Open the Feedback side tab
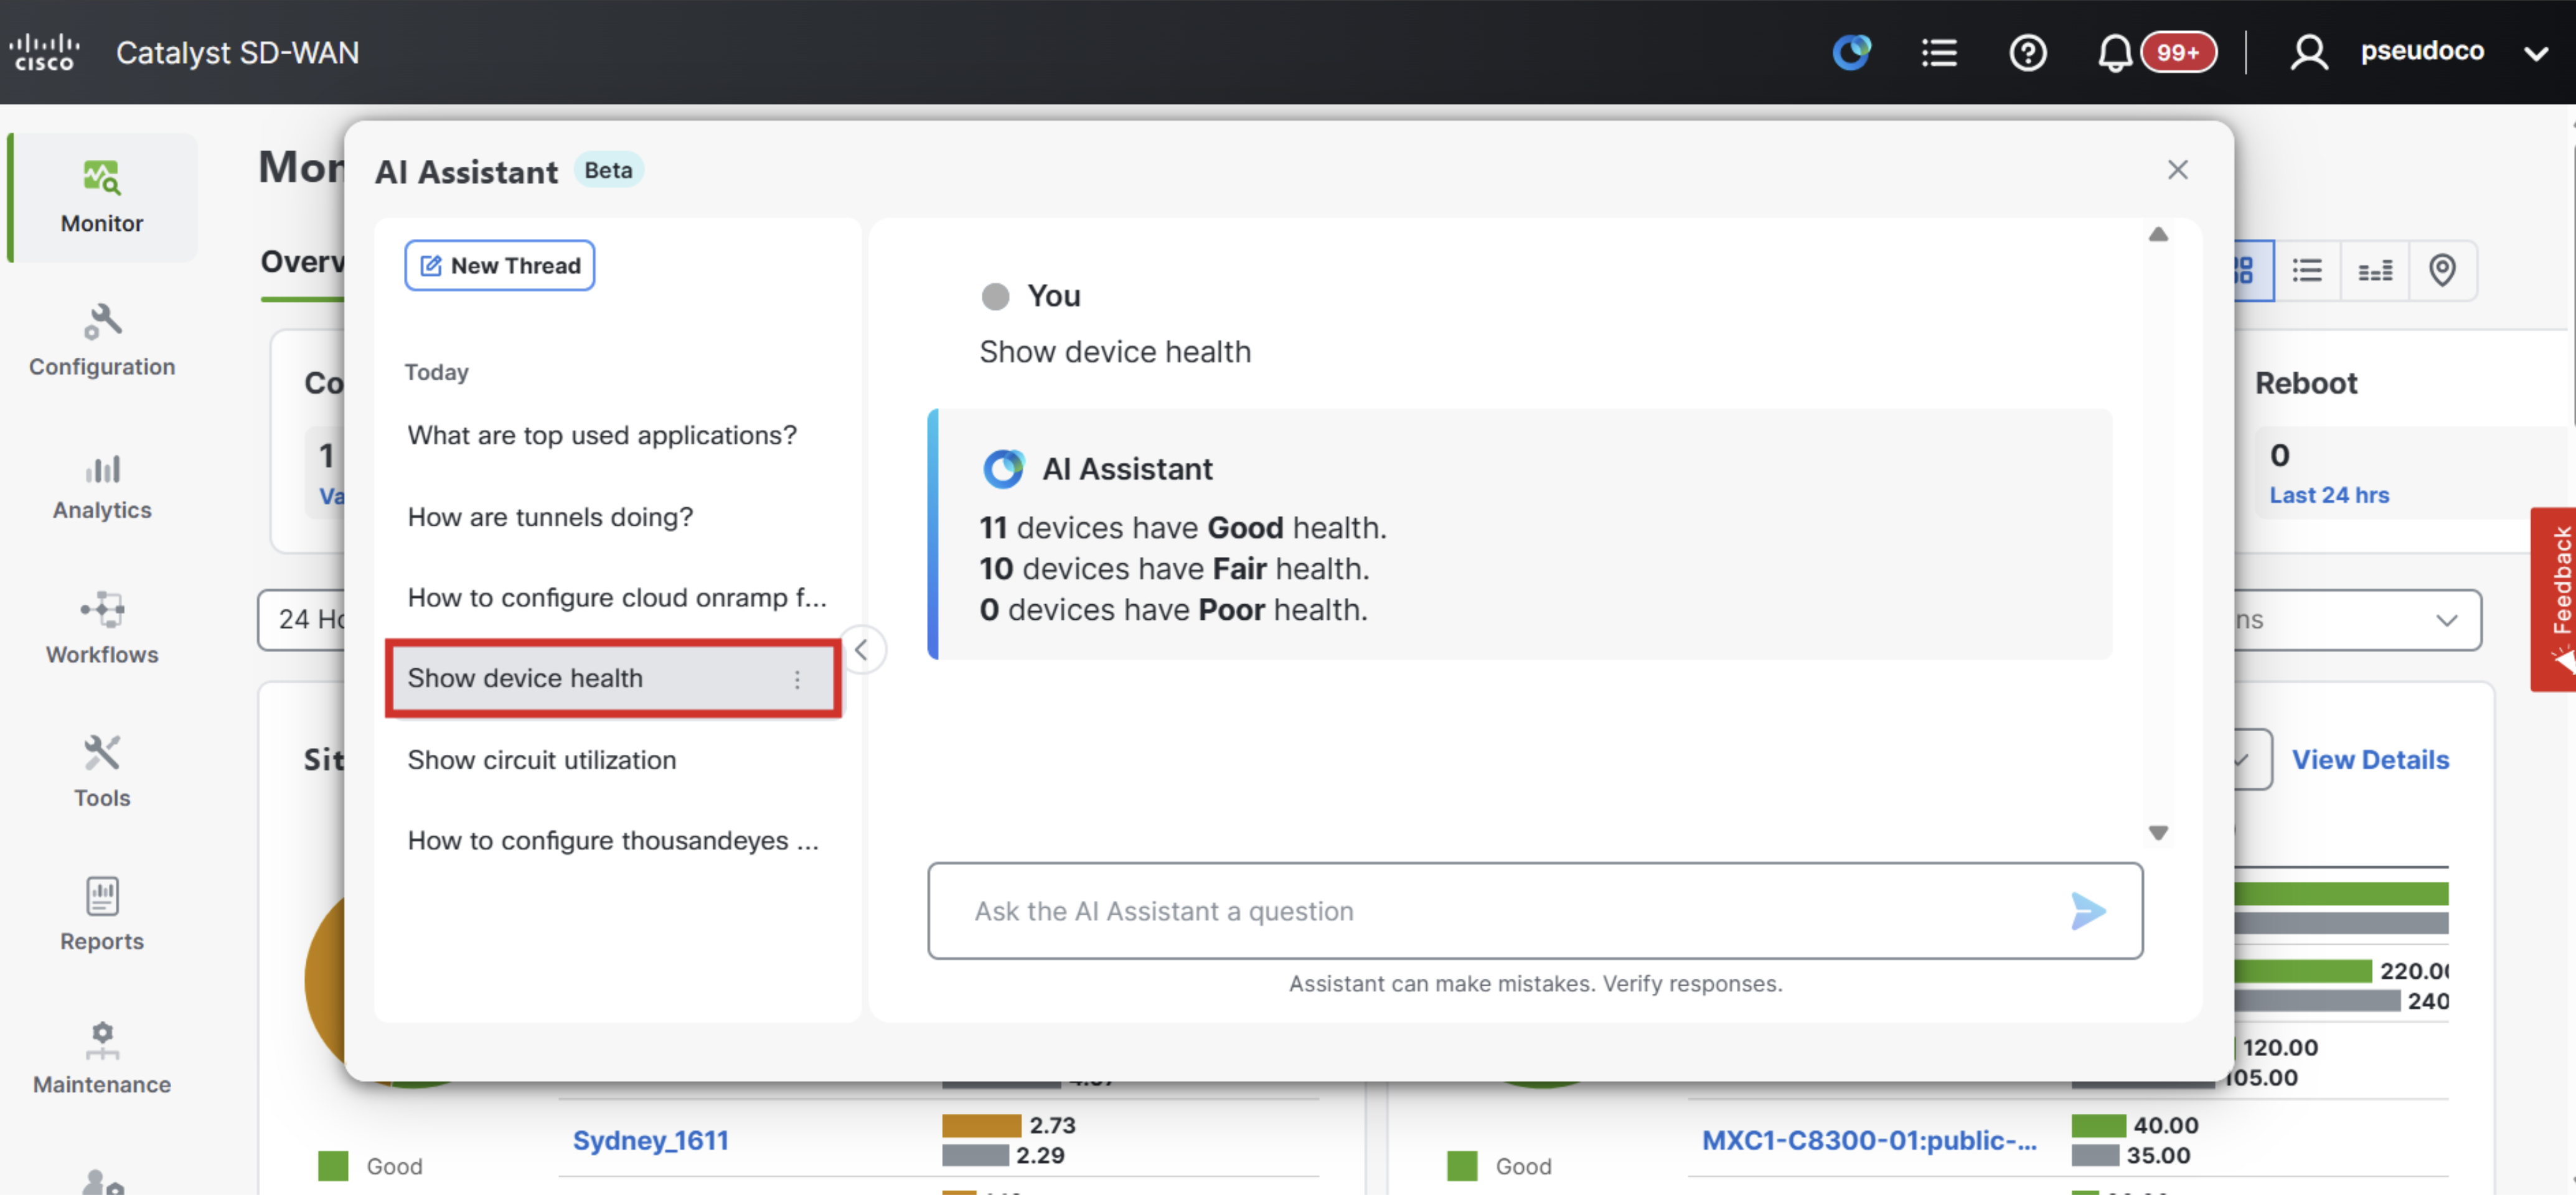The width and height of the screenshot is (2576, 1196). pos(2555,599)
